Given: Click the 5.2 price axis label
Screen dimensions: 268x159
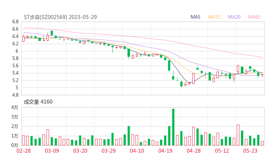Looking at the screenshot, I should pos(15,80).
